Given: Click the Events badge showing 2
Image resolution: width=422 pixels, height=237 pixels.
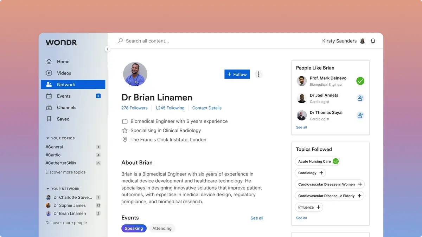Looking at the screenshot, I should [x=98, y=96].
